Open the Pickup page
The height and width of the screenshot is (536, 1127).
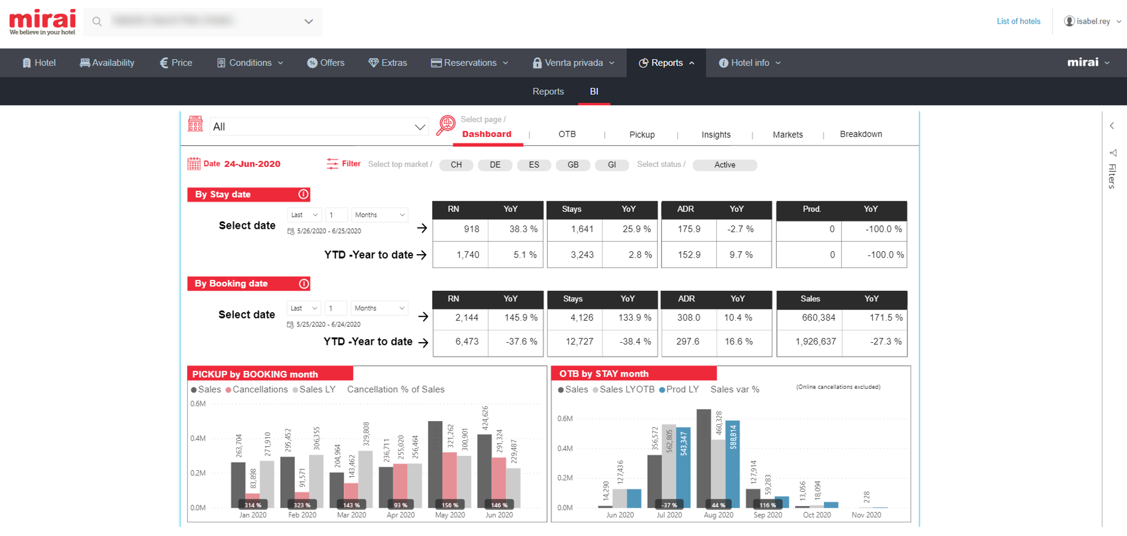coord(642,135)
